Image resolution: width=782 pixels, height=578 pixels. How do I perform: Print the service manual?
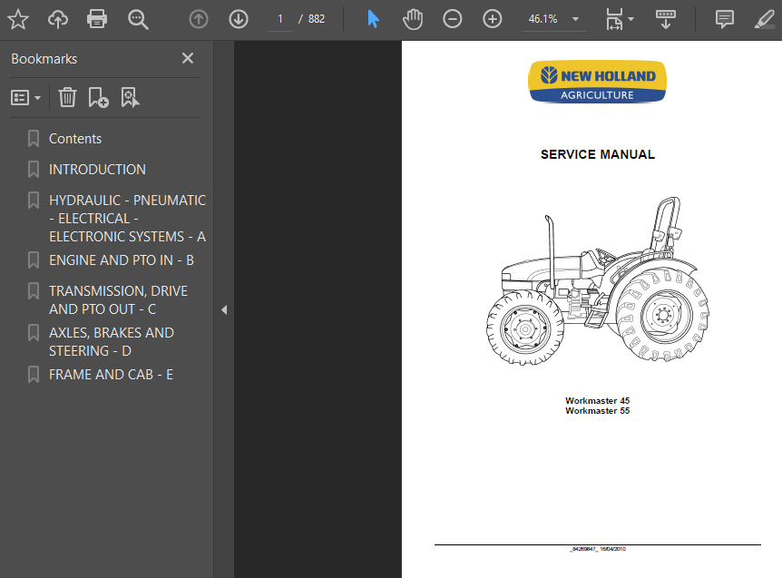click(x=97, y=18)
